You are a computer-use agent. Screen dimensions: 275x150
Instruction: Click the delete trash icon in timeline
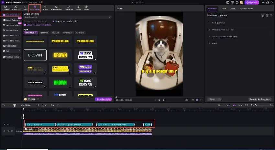pyautogui.click(x=15, y=105)
